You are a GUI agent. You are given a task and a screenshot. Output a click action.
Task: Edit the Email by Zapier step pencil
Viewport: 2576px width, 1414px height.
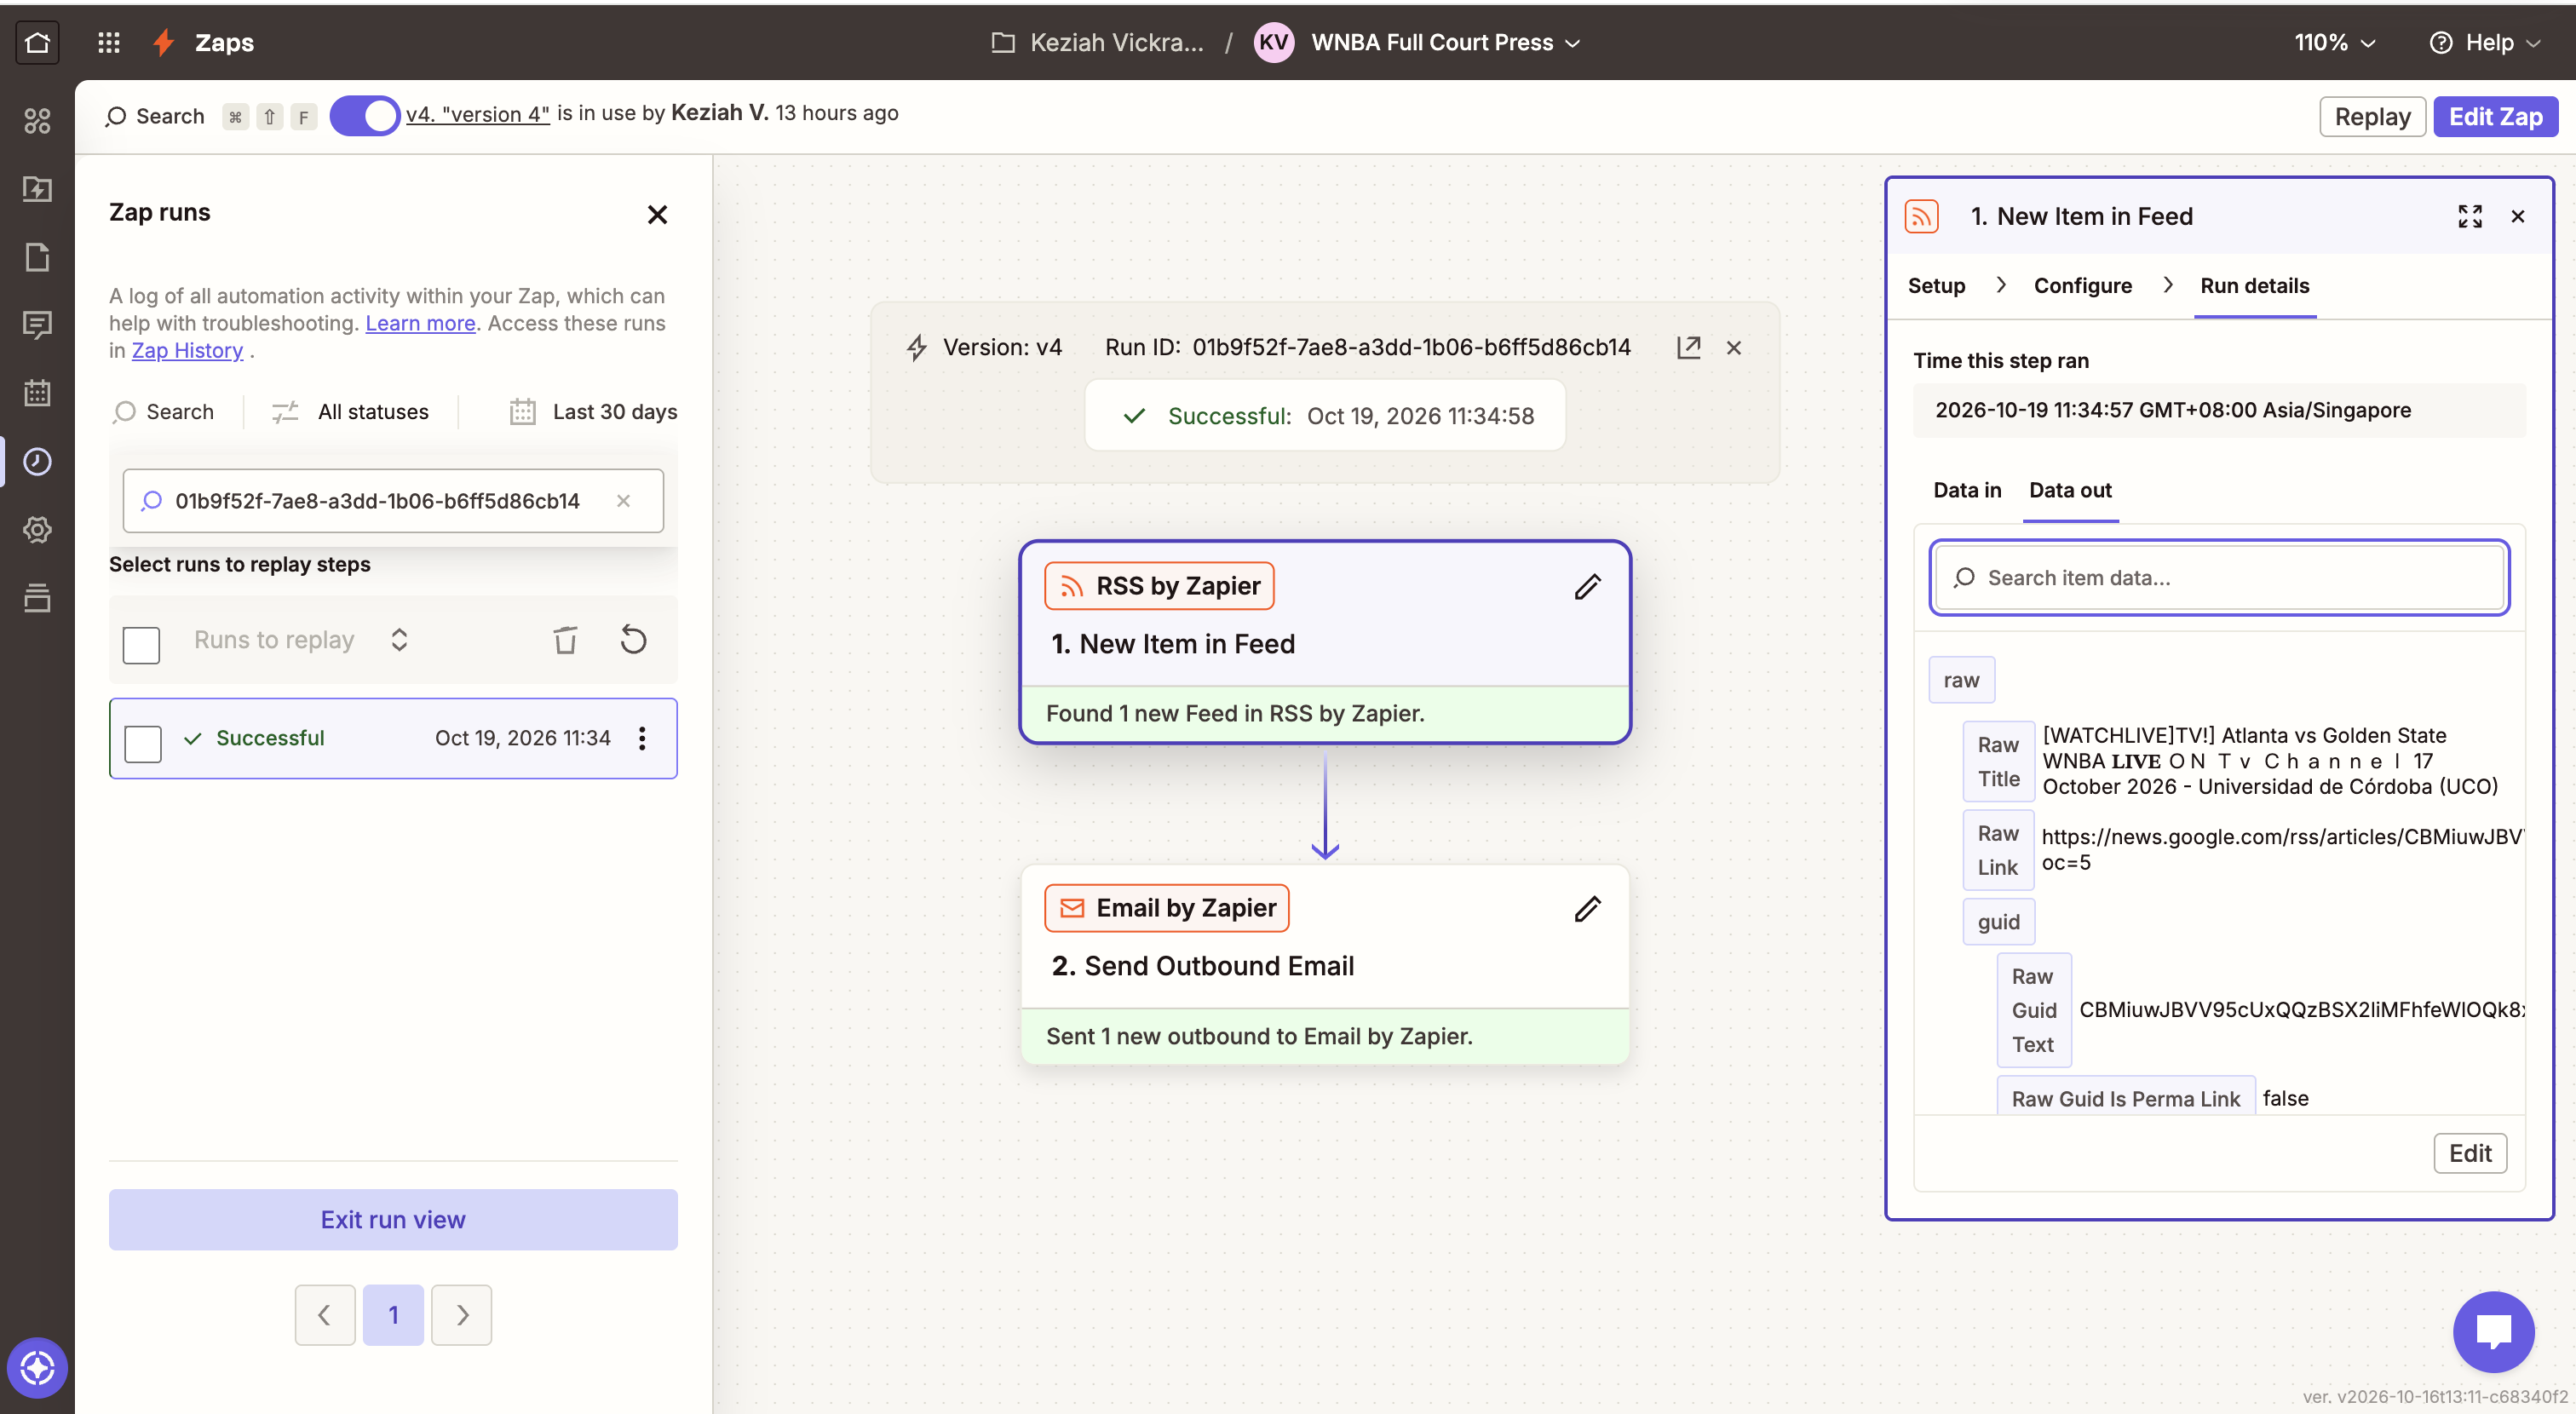[x=1587, y=909]
